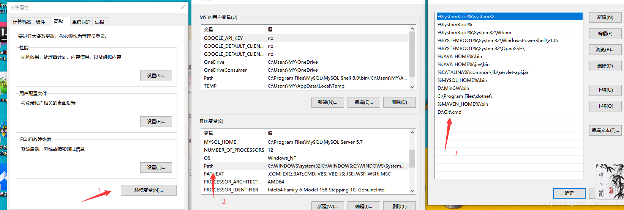This screenshot has width=624, height=210.
Task: Open the 远程 tab
Action: point(100,22)
